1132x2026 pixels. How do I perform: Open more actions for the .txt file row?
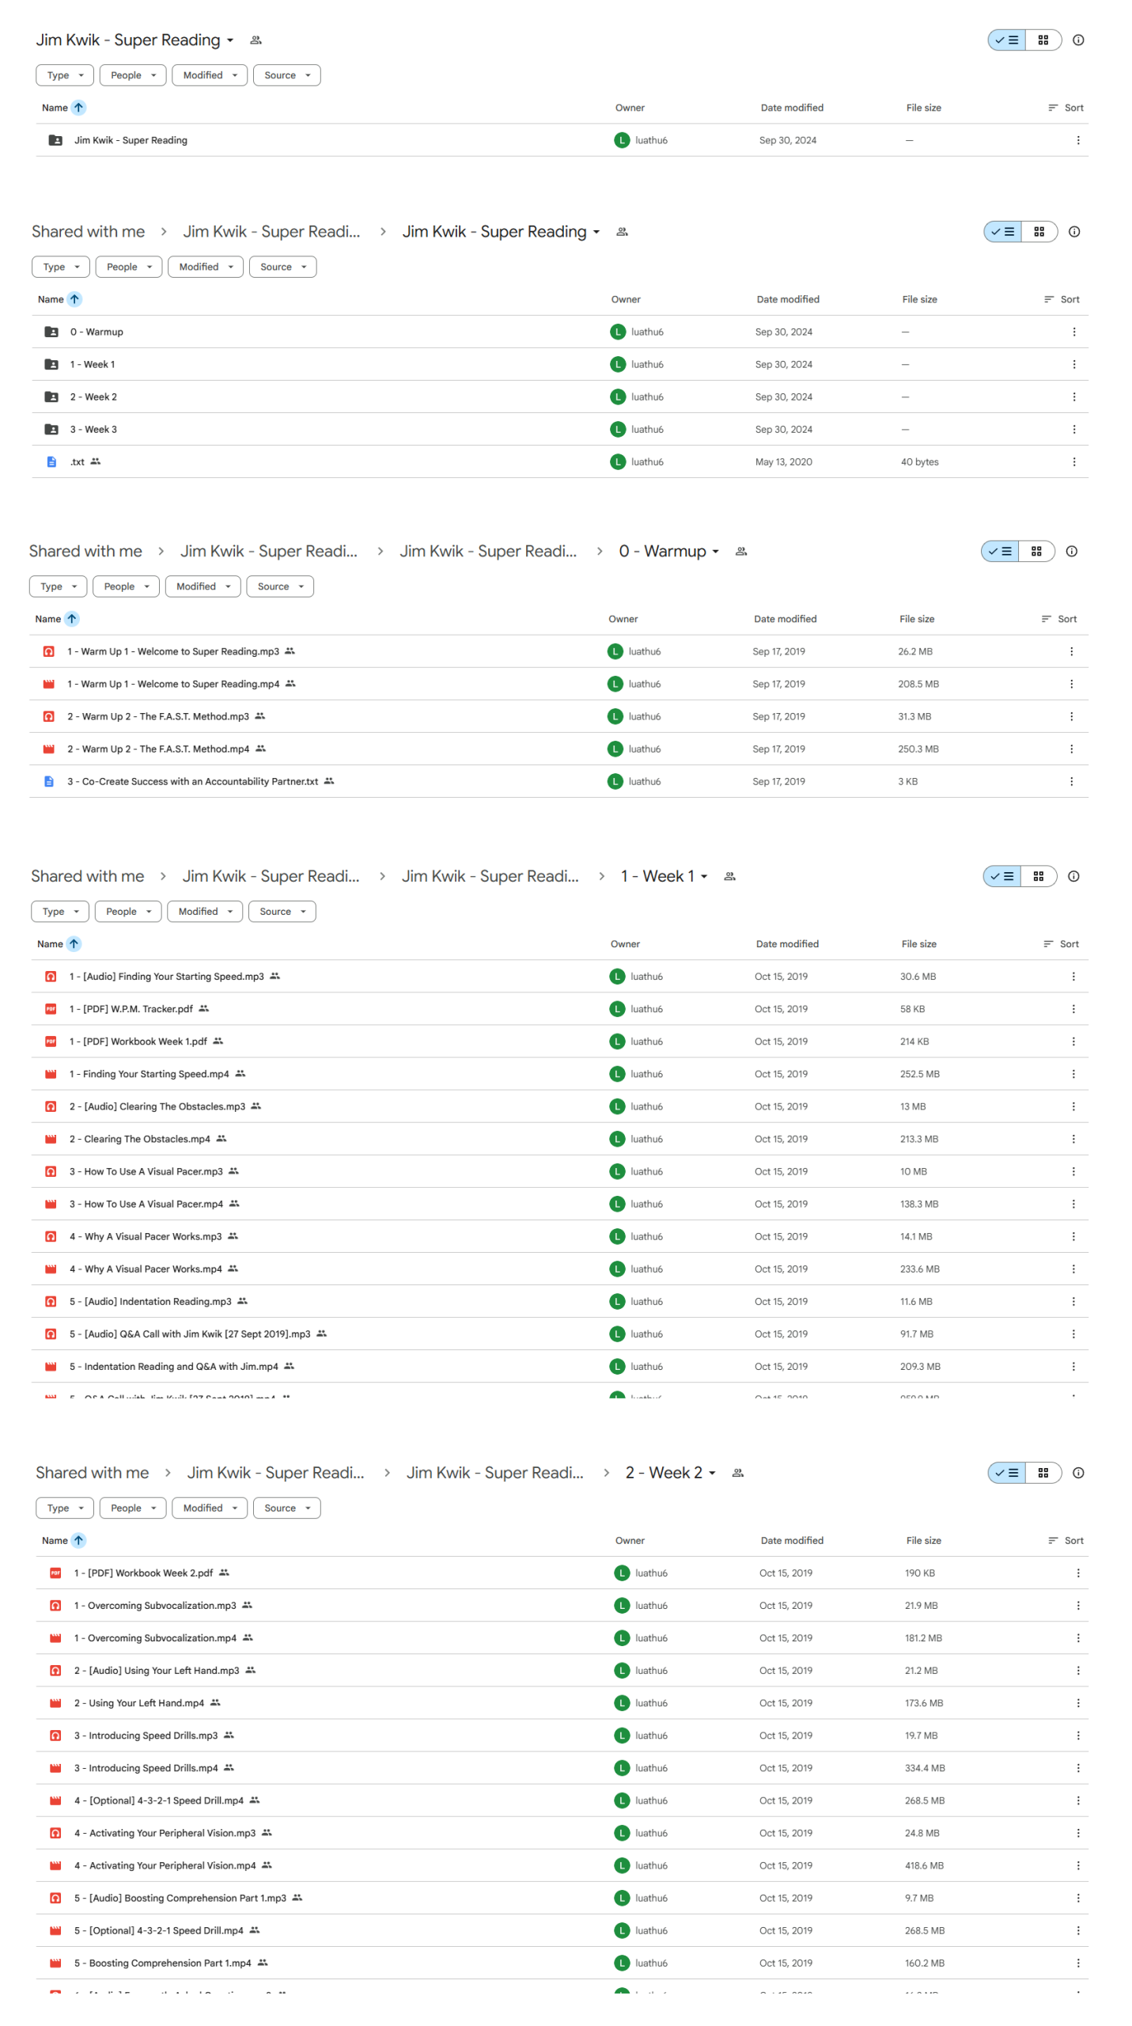click(1073, 461)
